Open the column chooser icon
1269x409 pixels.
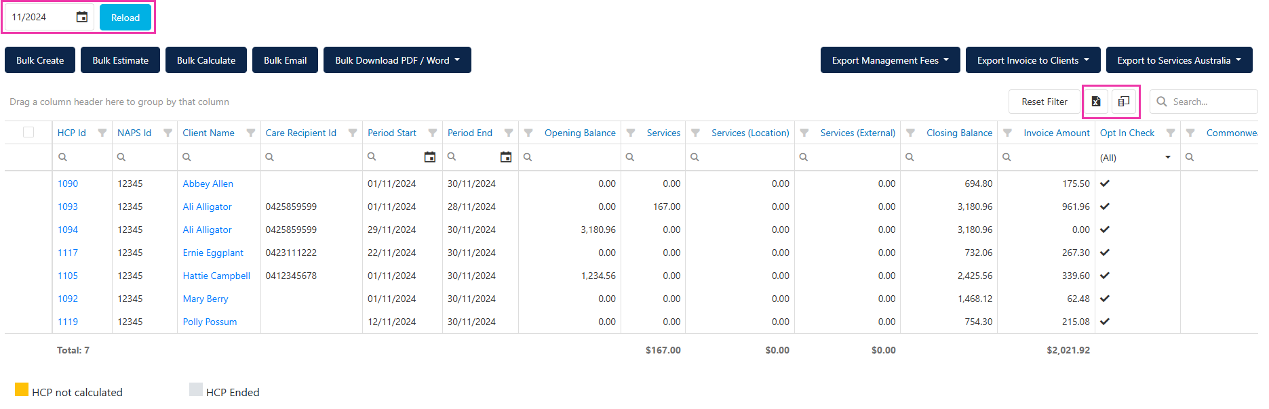pyautogui.click(x=1124, y=102)
